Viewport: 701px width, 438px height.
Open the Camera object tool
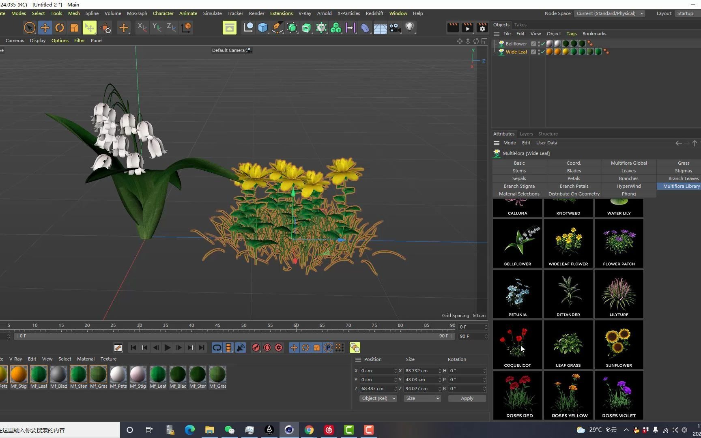(395, 28)
